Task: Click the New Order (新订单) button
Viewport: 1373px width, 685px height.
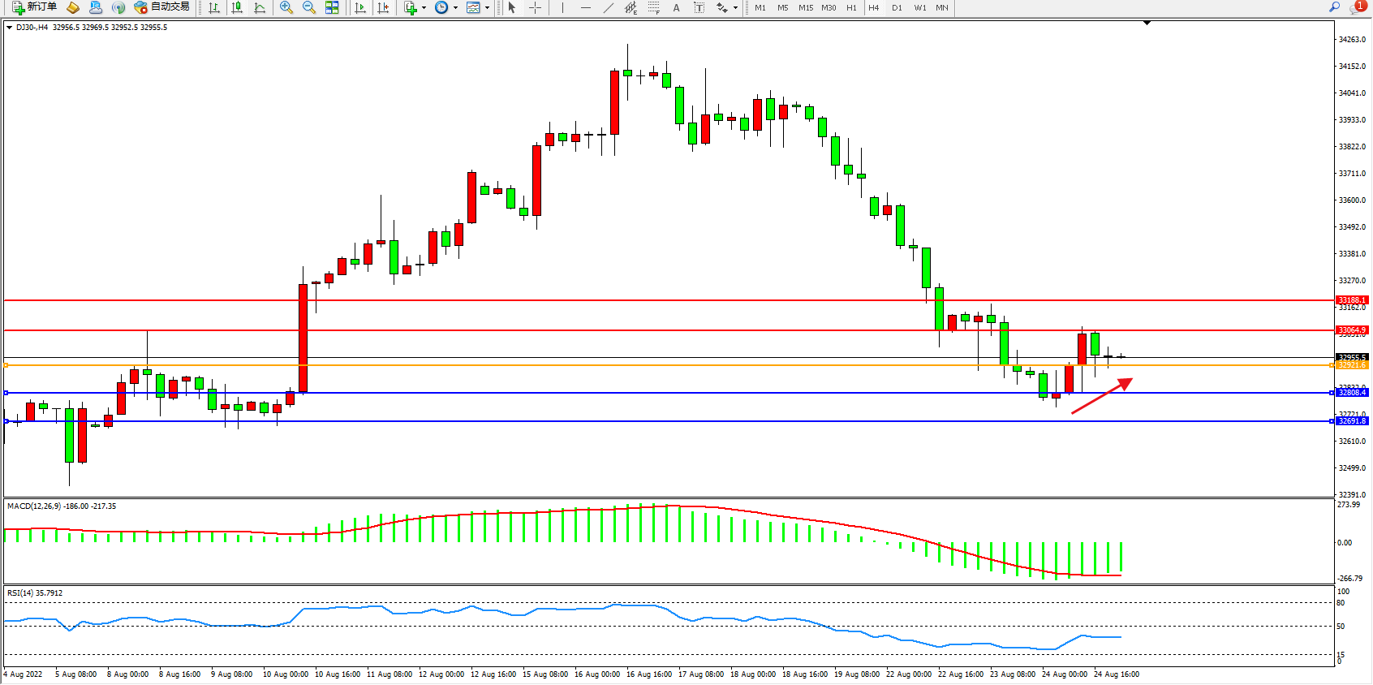Action: [34, 7]
